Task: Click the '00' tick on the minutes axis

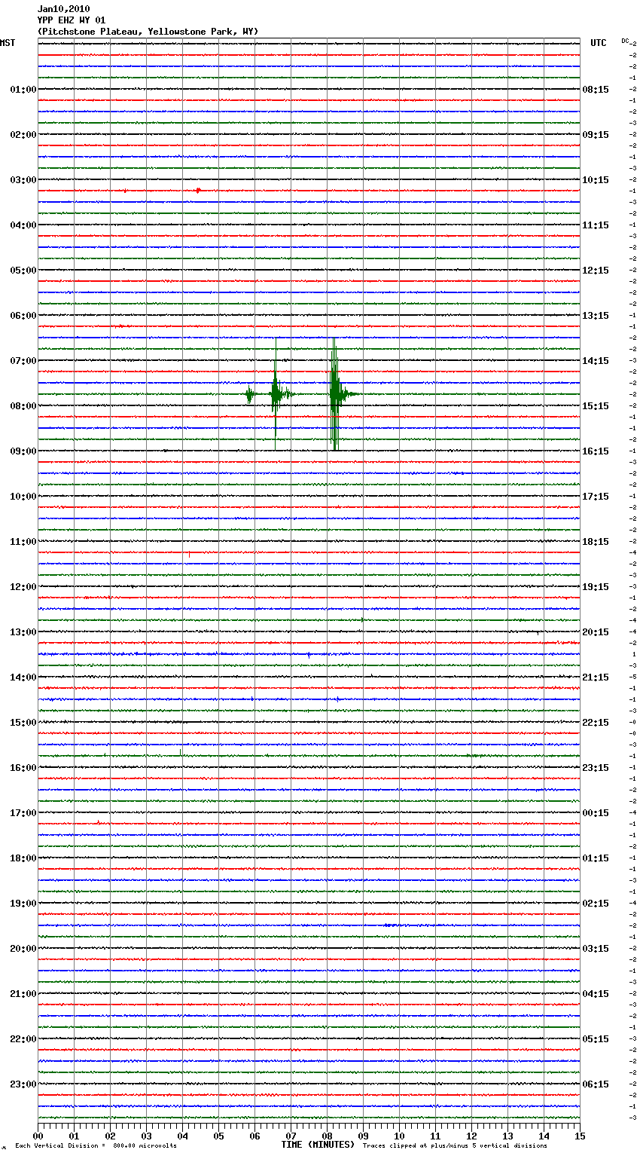Action: tap(38, 1136)
